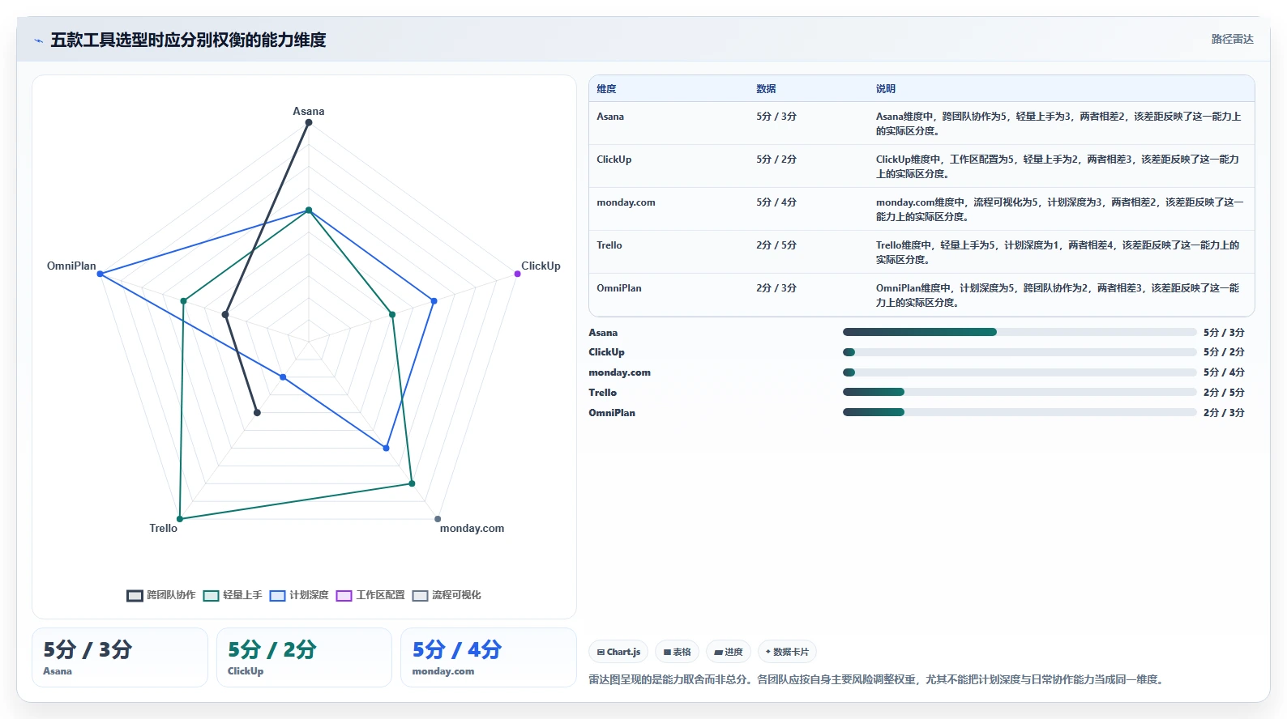Click the ClickUp axis label on radar
Screen dimensions: 1287x719
pos(541,266)
